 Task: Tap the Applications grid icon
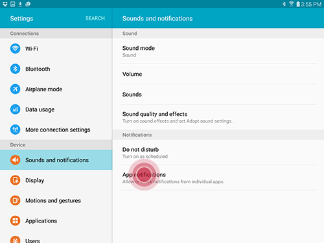(x=15, y=221)
